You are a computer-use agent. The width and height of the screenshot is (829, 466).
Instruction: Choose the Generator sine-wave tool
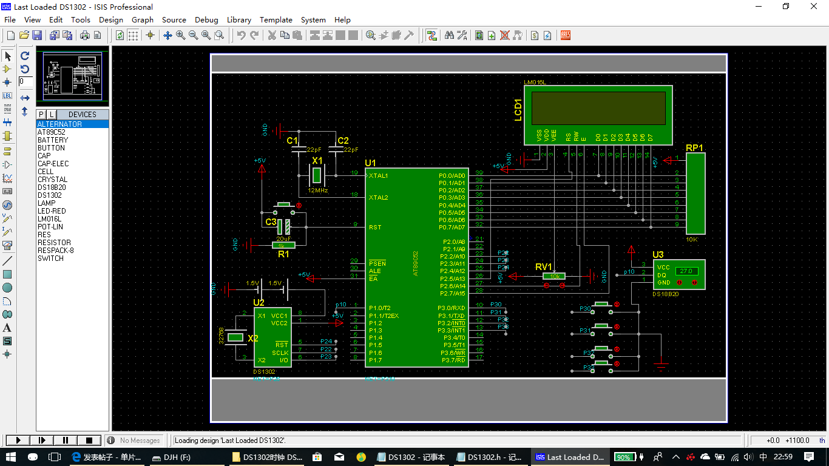8,205
